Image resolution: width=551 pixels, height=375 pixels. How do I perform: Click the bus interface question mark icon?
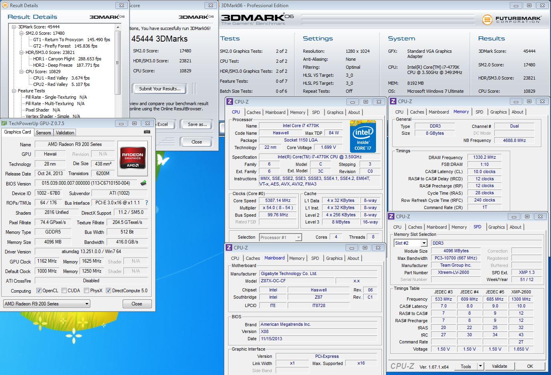click(146, 203)
